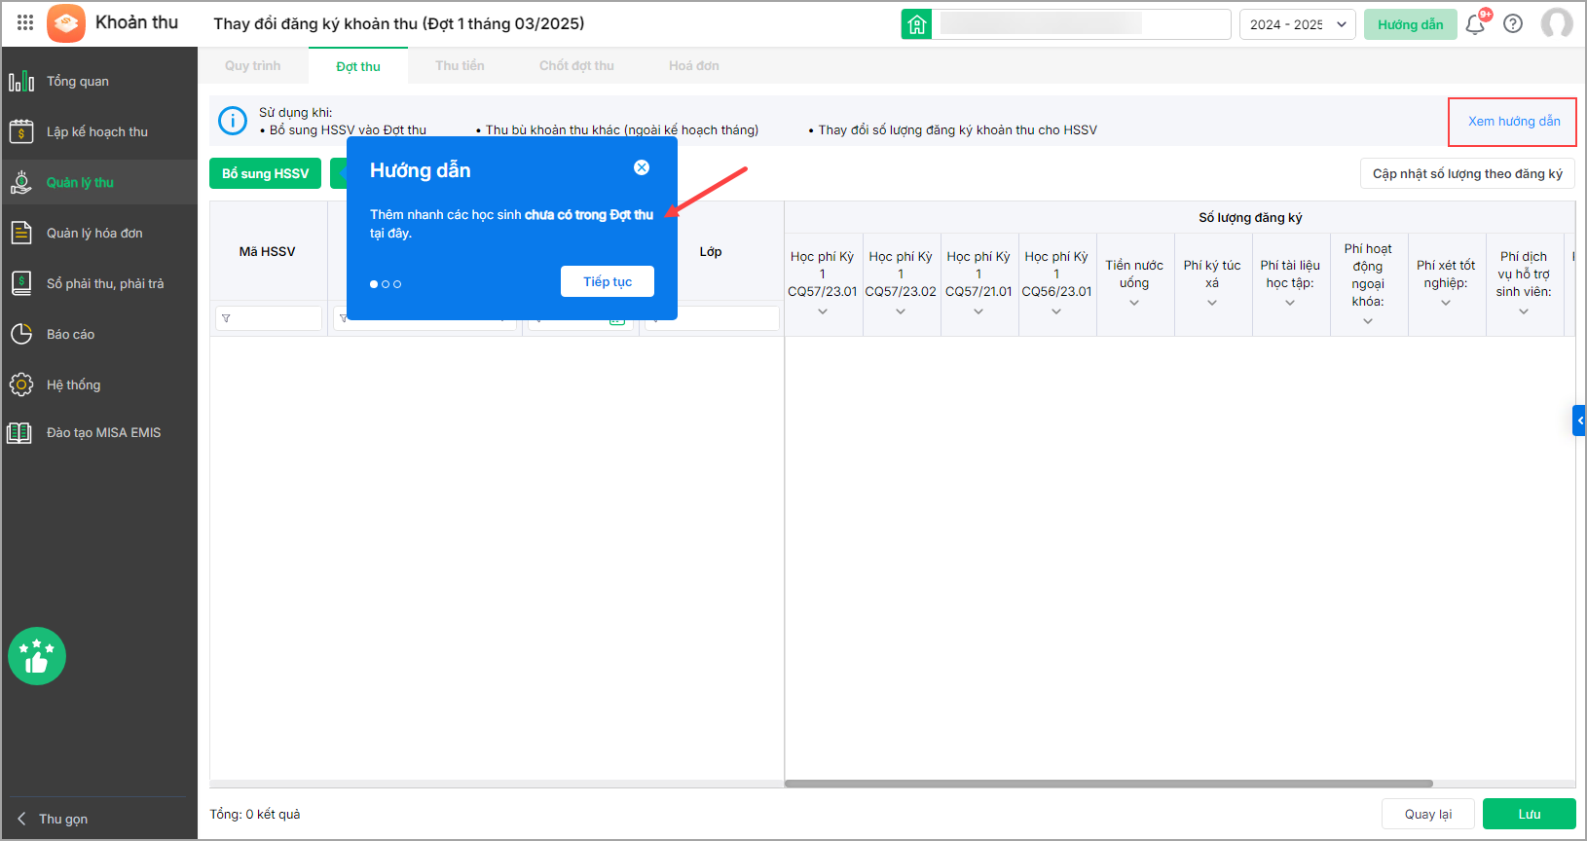Save changes with Lưu button
The image size is (1587, 841).
click(x=1530, y=814)
